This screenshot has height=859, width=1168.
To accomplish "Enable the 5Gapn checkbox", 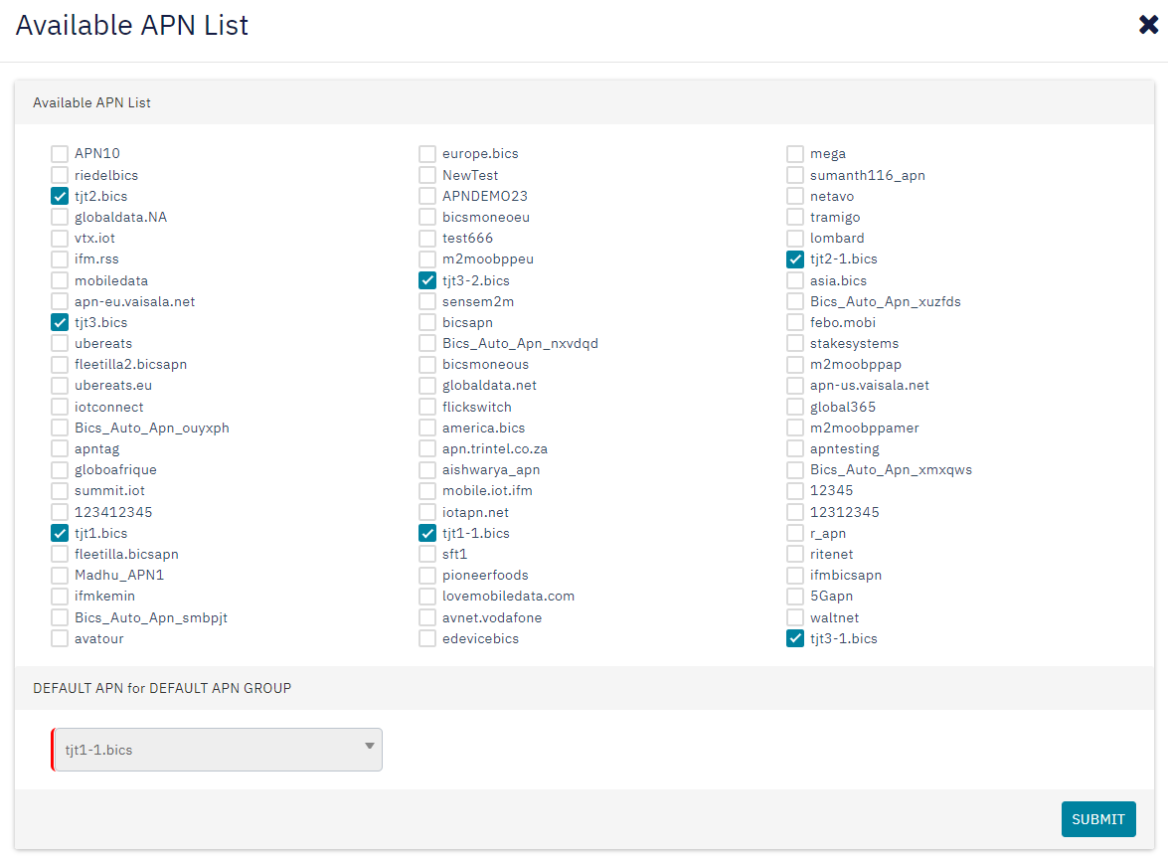I will [x=794, y=596].
